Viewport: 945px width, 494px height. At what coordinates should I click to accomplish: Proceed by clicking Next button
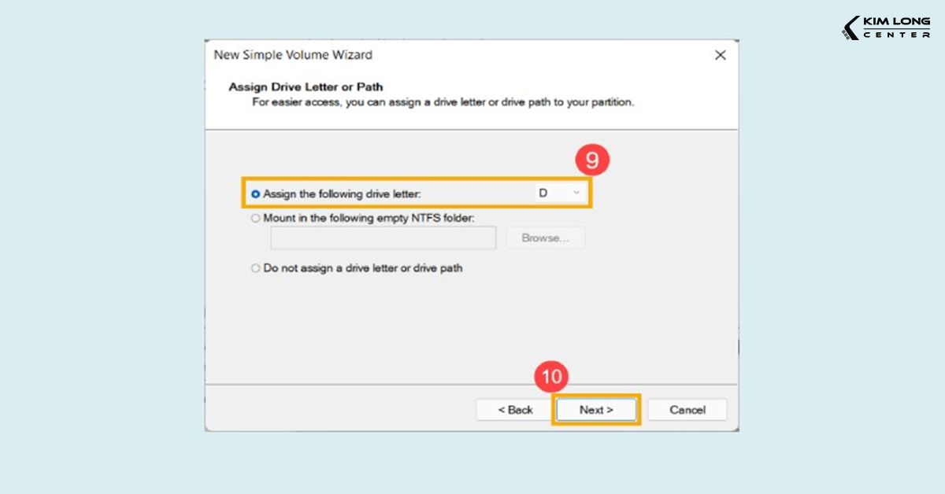pyautogui.click(x=595, y=410)
